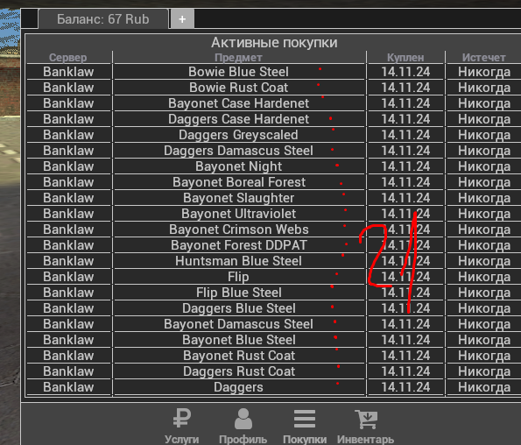Select Daggers Damascus Steel item
This screenshot has height=445, width=521.
tap(238, 151)
